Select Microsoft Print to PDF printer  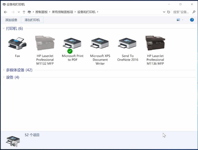(72, 43)
